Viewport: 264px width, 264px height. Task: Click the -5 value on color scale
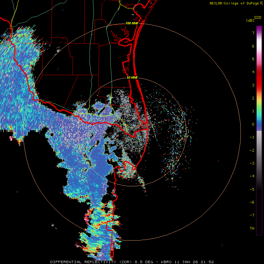(x=252, y=189)
